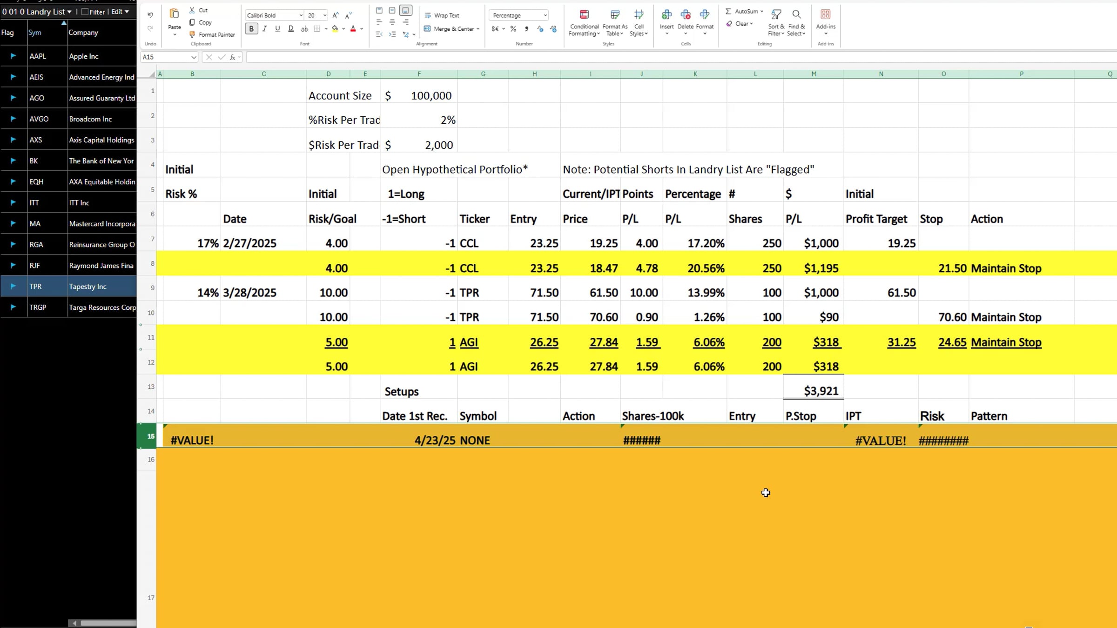Screen dimensions: 1117x628
Task: Increase the cell indent
Action: [x=392, y=34]
